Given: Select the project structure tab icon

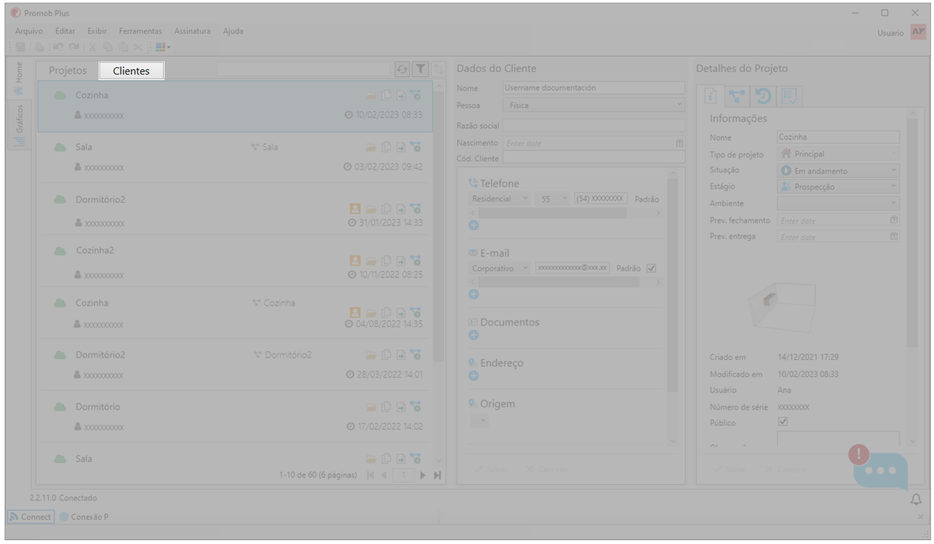Looking at the screenshot, I should point(737,96).
